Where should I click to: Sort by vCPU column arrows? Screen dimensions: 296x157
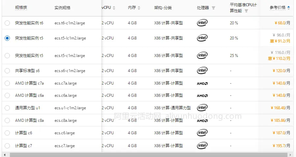tap(114, 8)
